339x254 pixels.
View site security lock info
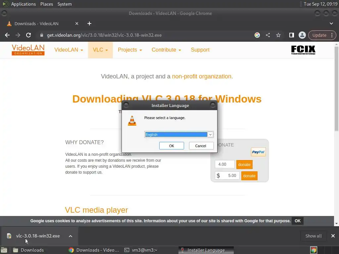(42, 35)
